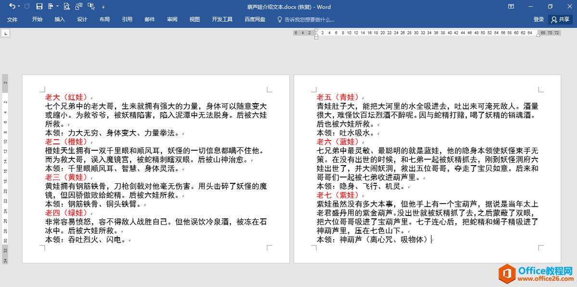Switch to the 插入 ribbon tab
Screen dimensions: 577x287
click(60, 20)
